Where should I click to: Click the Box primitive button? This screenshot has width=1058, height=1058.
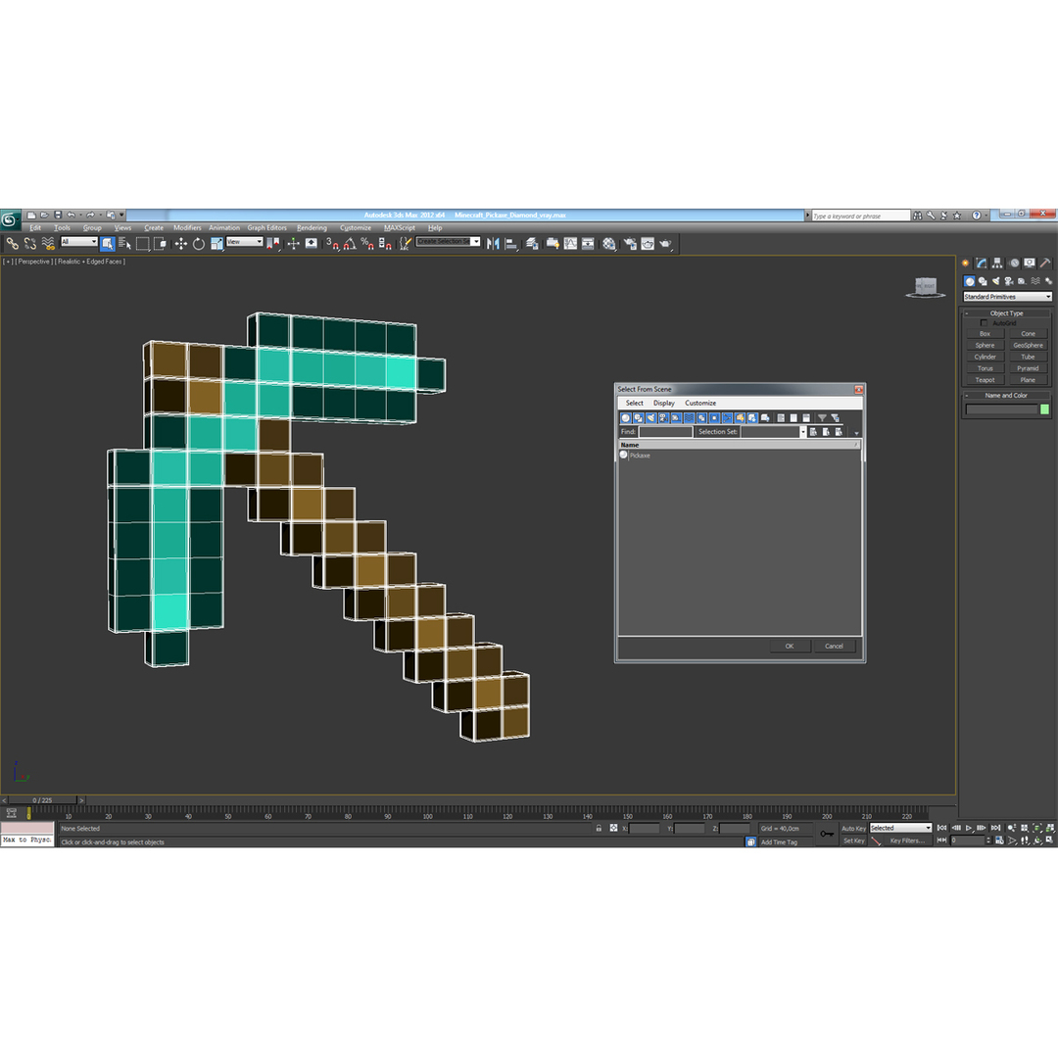tap(986, 334)
